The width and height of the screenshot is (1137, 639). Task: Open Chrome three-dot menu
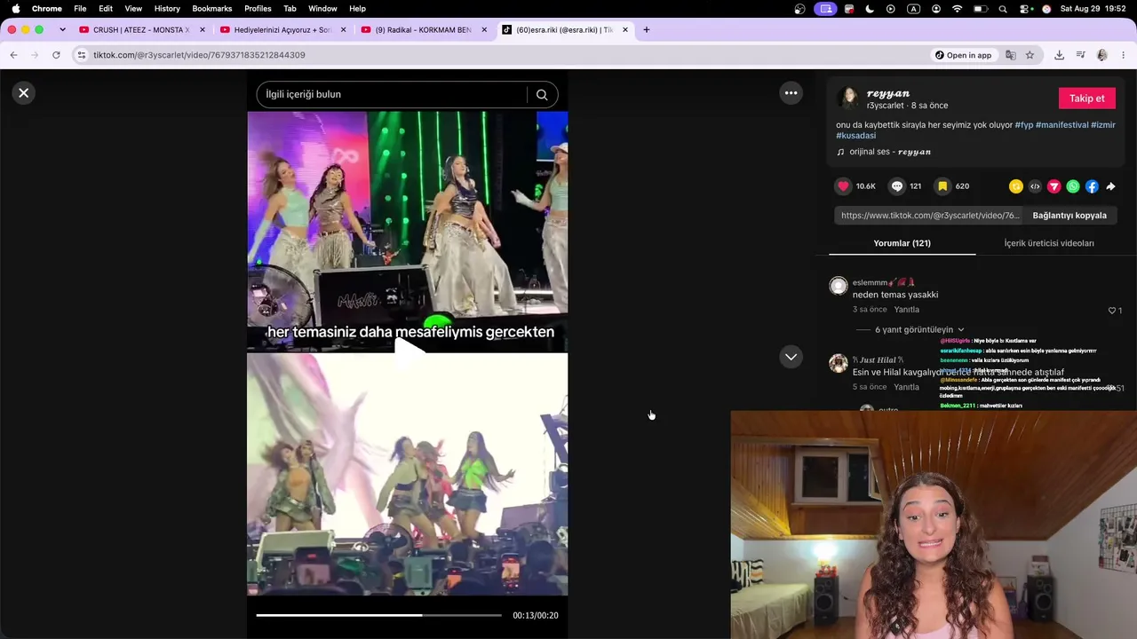pos(1124,55)
